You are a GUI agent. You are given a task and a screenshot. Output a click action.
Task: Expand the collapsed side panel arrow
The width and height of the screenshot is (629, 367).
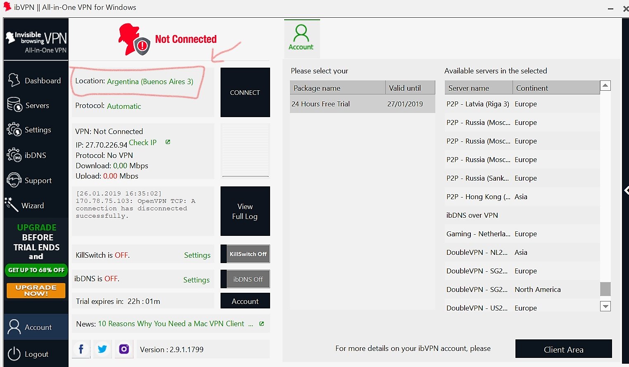click(x=626, y=190)
